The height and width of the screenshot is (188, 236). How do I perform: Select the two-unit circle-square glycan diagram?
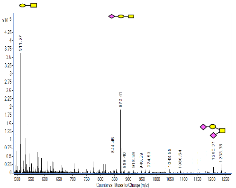pyautogui.click(x=28, y=5)
